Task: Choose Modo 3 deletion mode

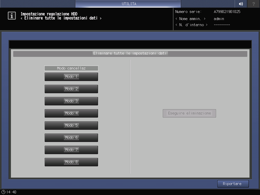Action: point(71,101)
